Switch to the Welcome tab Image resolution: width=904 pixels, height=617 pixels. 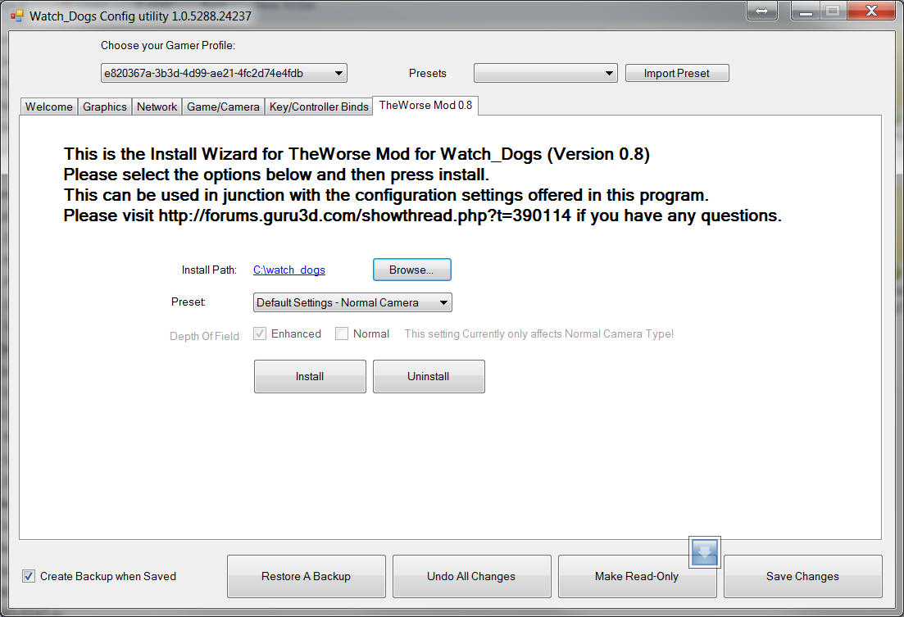coord(49,107)
